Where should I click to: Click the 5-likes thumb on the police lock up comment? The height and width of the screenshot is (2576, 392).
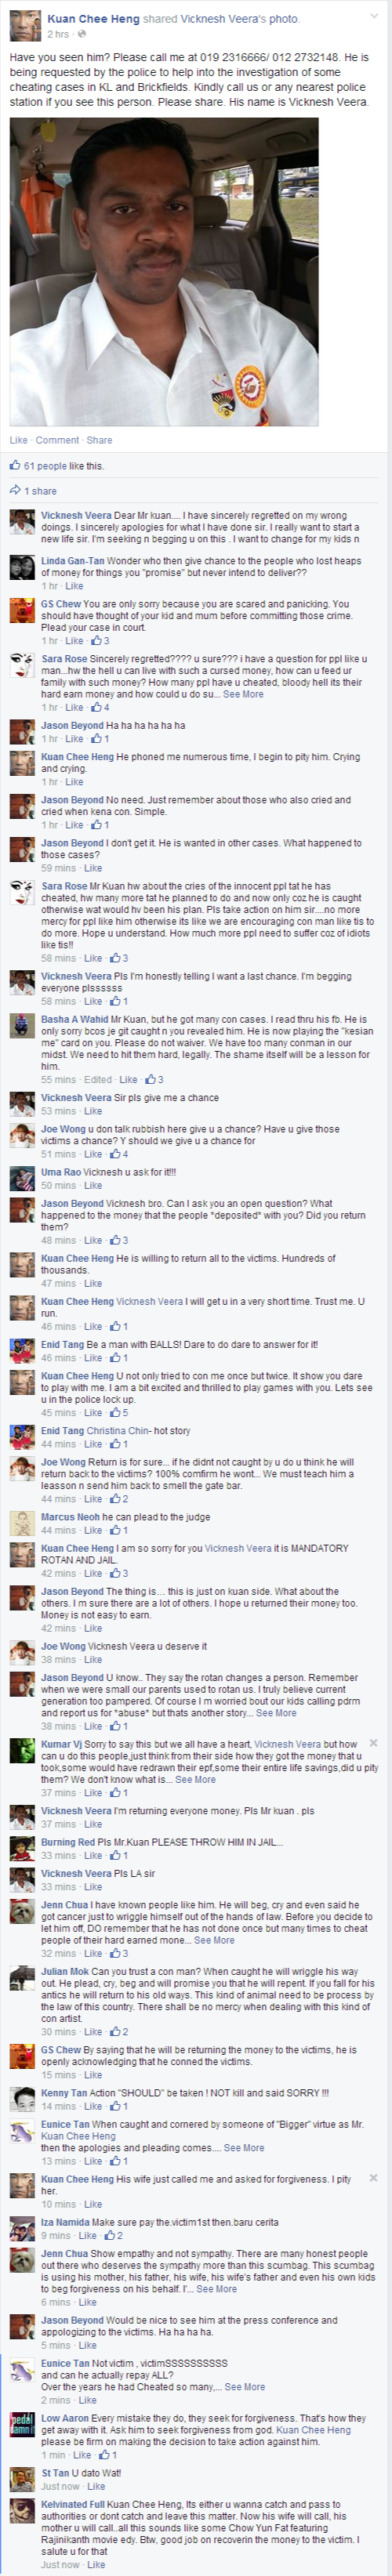[115, 1413]
